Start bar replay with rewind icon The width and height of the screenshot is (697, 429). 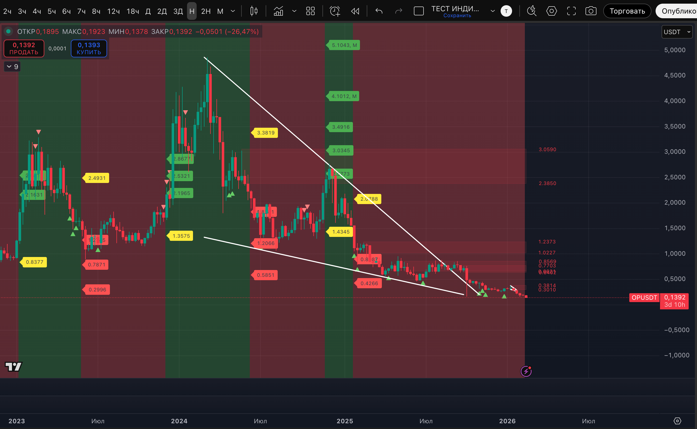(x=355, y=11)
